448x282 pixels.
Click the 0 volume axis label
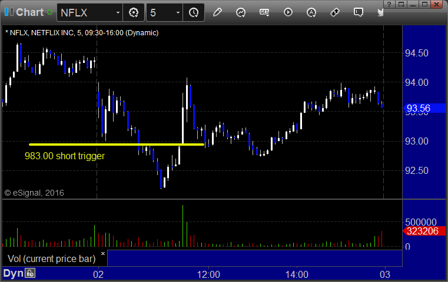tap(408, 247)
